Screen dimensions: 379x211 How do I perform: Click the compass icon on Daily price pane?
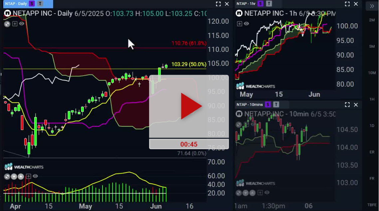[7, 24]
